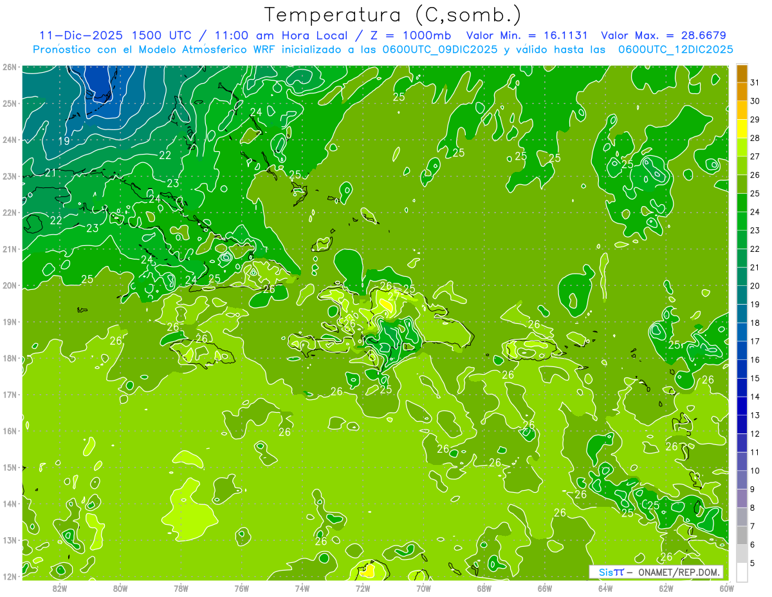This screenshot has height=597, width=772.
Task: Click the "16N" latitude axis label
Action: coord(9,431)
